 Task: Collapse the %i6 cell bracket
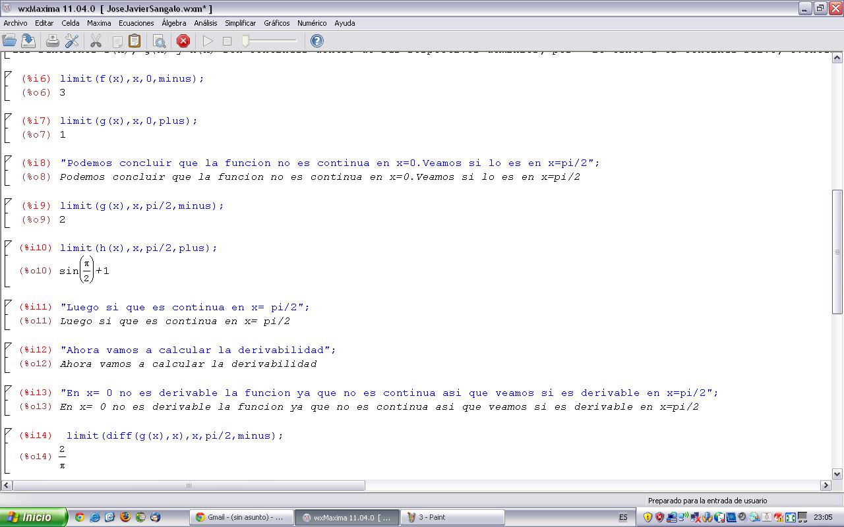[x=7, y=85]
